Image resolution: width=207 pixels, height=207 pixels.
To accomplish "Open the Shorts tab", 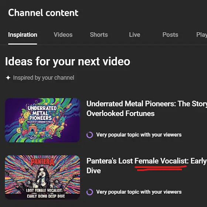I will coord(99,35).
